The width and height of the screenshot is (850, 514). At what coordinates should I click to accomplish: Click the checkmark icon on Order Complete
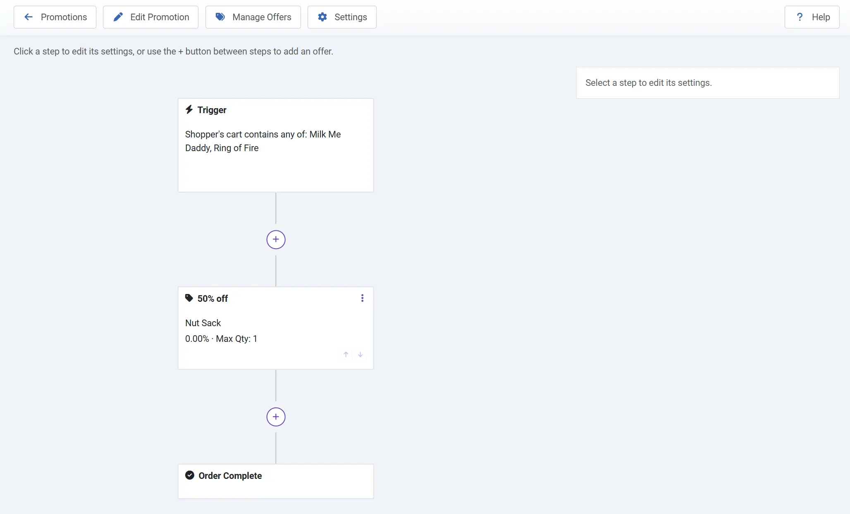189,475
